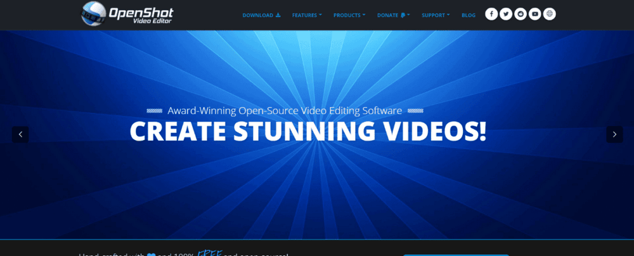This screenshot has height=256, width=634.
Task: Click the PayPal icon next to Donate
Action: coord(402,15)
